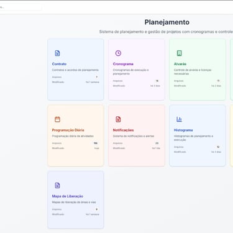This screenshot has height=233, width=233.
Task: Click the Alvarás bookmark icon
Action: tap(179, 53)
